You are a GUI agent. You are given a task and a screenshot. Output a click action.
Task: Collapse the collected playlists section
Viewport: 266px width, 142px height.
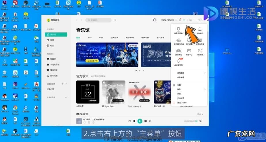coord(66,97)
